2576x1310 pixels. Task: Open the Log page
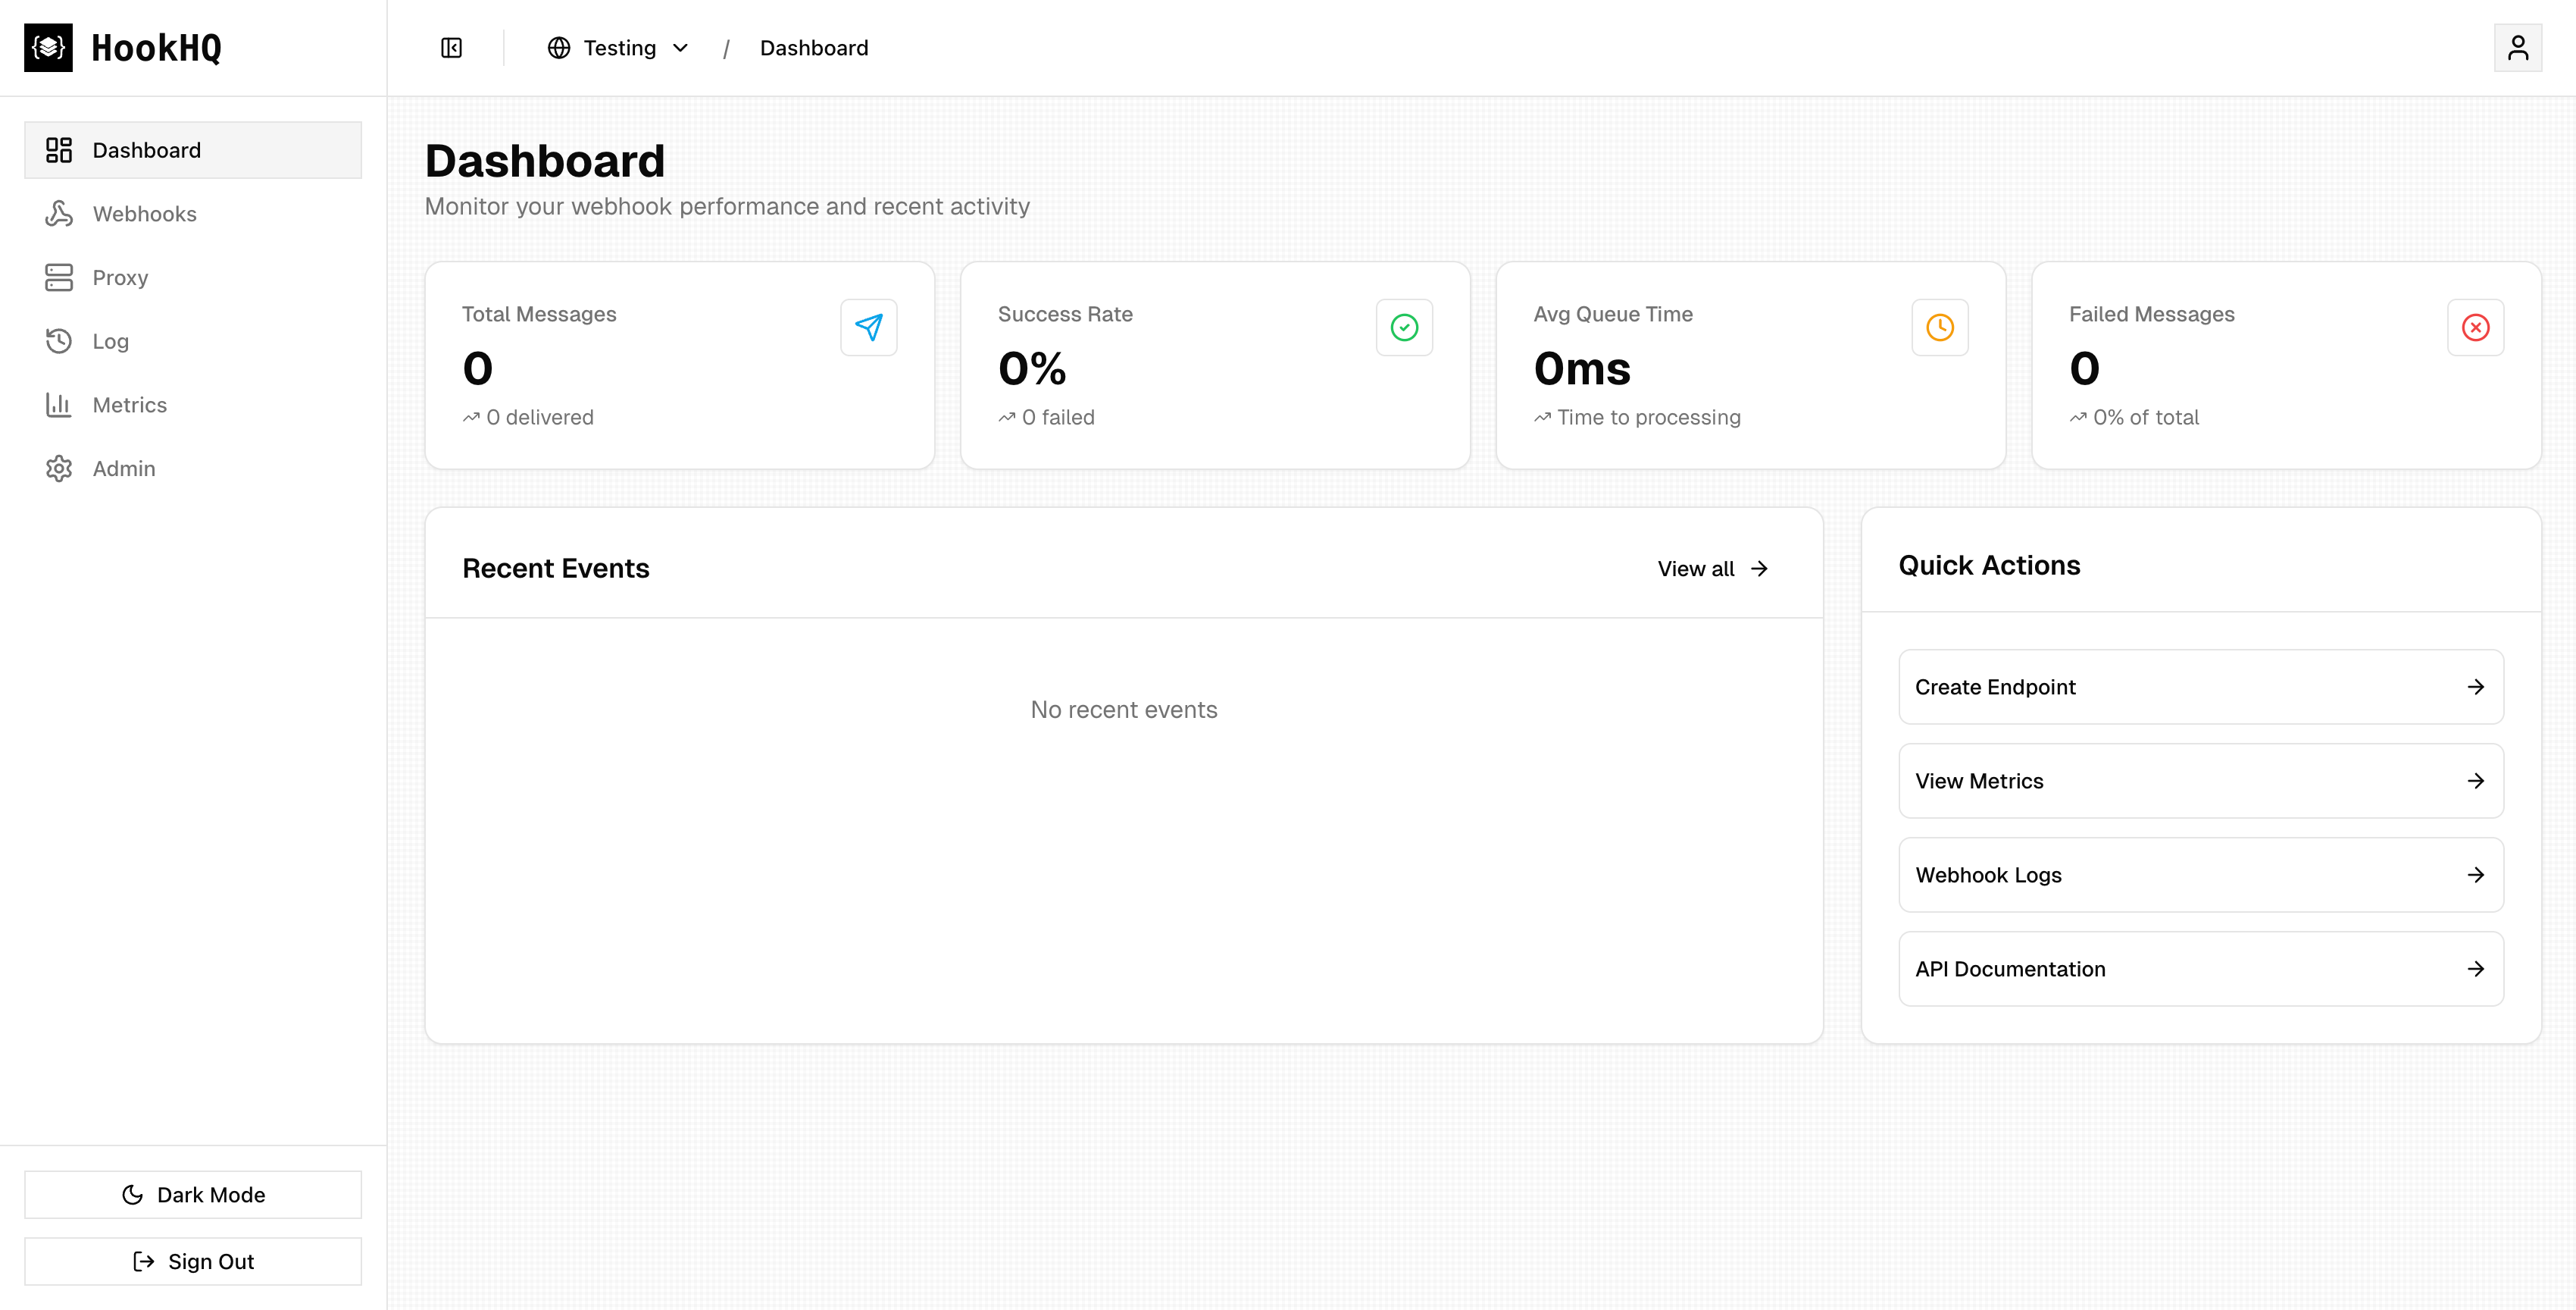[x=193, y=341]
